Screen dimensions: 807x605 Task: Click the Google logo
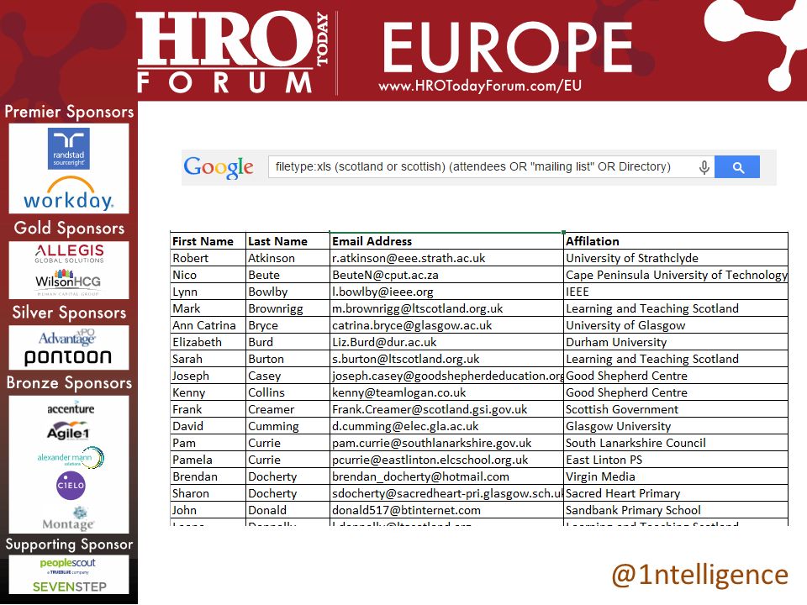(x=219, y=167)
